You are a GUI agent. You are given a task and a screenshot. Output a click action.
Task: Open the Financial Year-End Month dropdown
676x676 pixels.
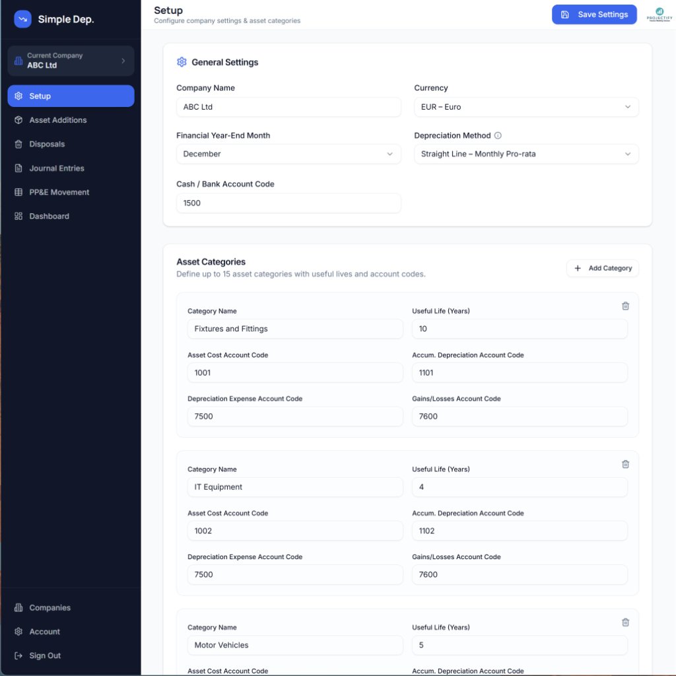288,154
